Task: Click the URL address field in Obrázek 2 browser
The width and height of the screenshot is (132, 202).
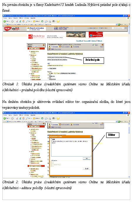Action: pyautogui.click(x=61, y=121)
